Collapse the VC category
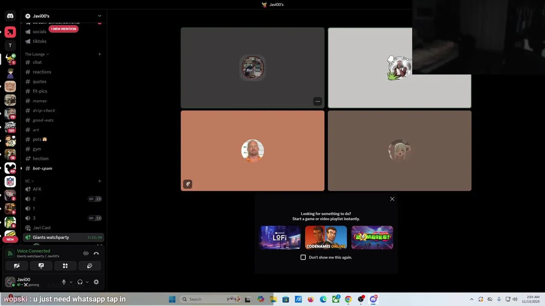The image size is (545, 306). coord(29,181)
